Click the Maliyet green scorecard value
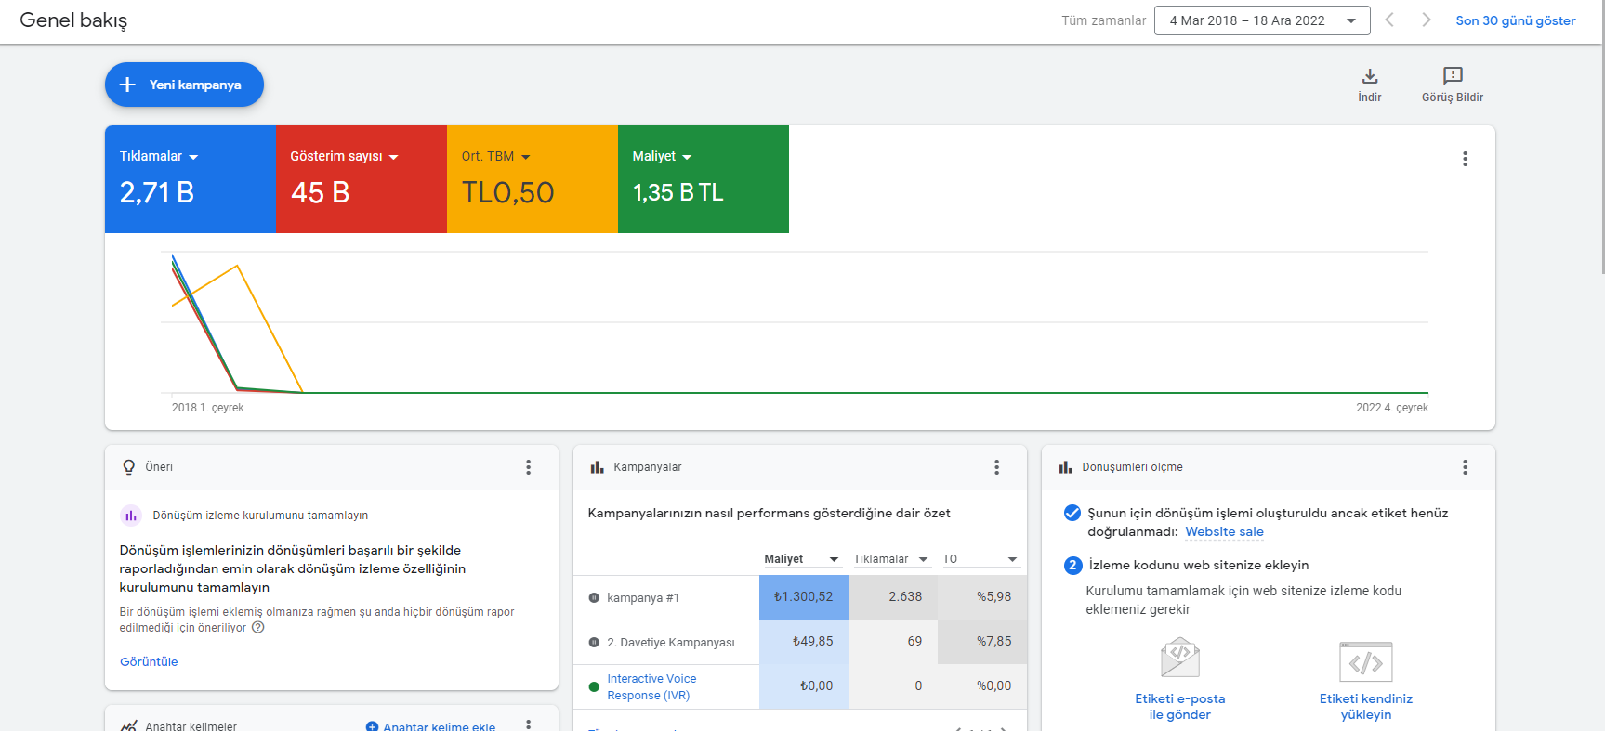The image size is (1605, 731). [678, 192]
